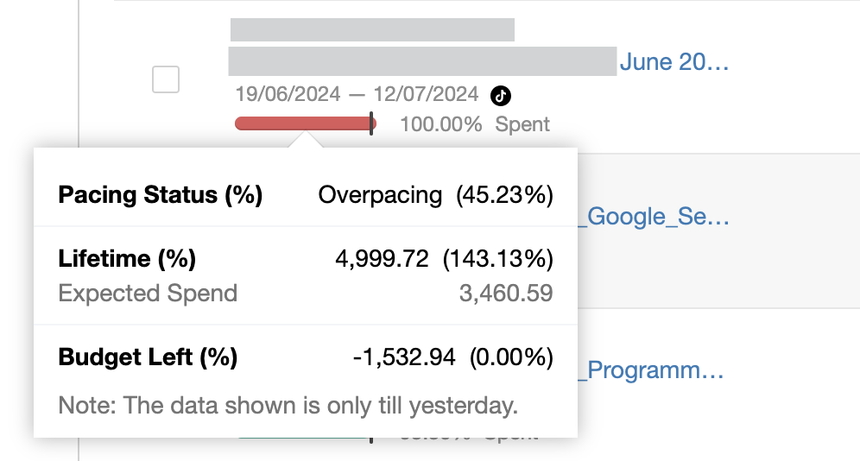Click budget left value -1,532.94 (0.00%)
This screenshot has height=461, width=860.
click(452, 357)
